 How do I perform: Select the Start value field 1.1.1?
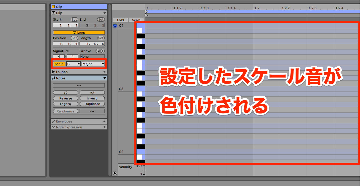click(x=66, y=25)
